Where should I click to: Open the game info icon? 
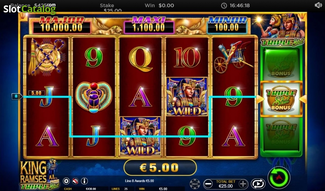coord(84,181)
